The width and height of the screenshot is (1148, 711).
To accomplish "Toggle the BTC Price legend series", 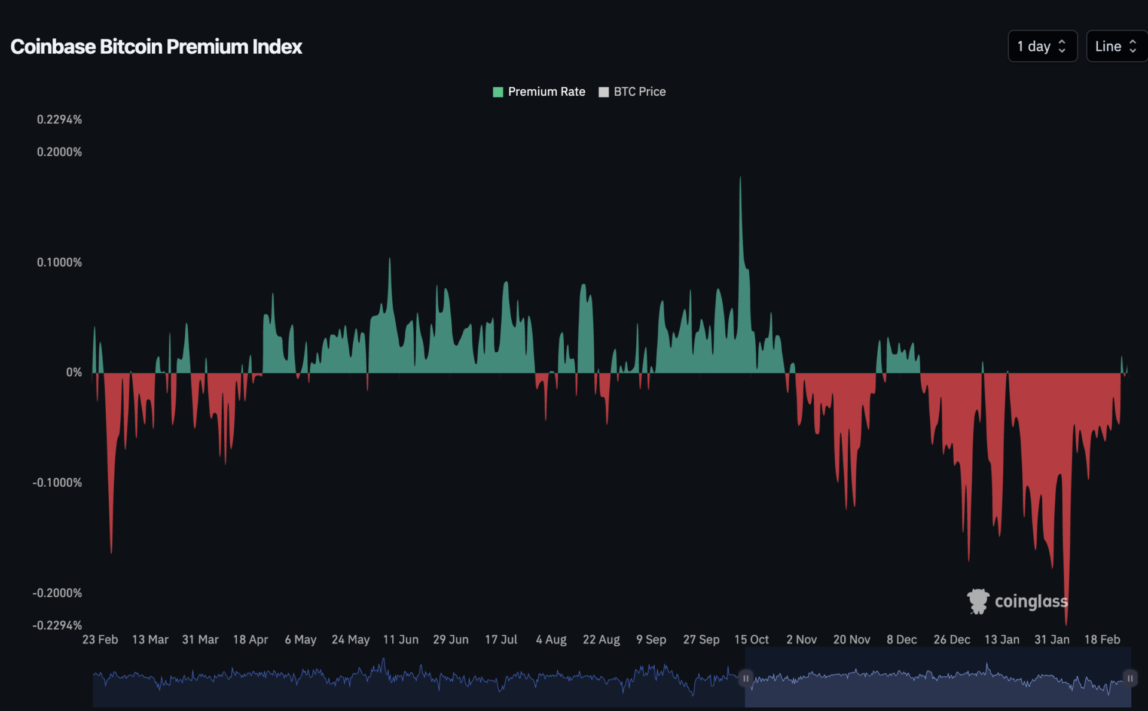I will (632, 91).
